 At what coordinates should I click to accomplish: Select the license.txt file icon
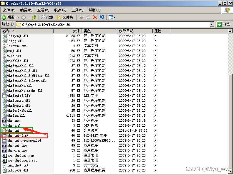5,46
